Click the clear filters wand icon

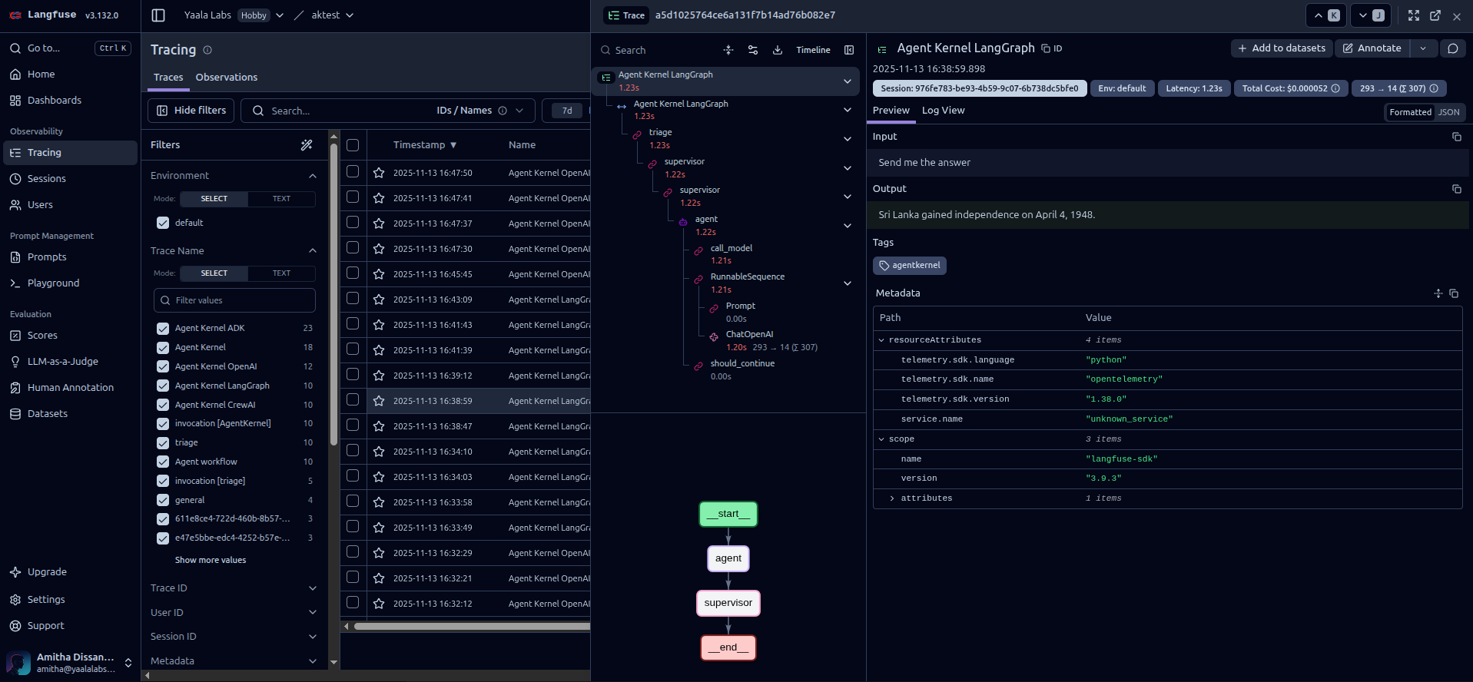click(307, 145)
